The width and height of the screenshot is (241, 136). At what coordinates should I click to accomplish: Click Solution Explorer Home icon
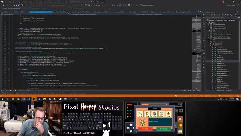click(212, 15)
